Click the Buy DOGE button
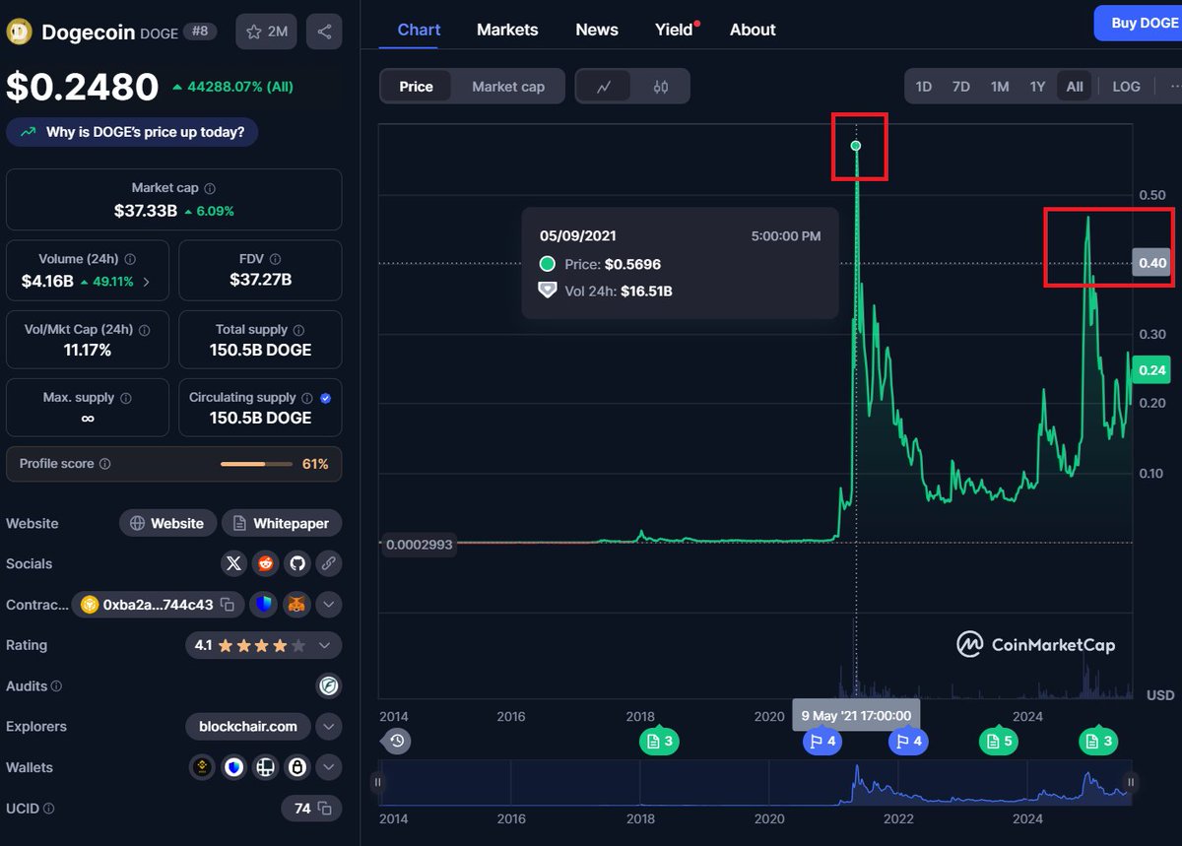This screenshot has width=1182, height=846. (x=1140, y=23)
